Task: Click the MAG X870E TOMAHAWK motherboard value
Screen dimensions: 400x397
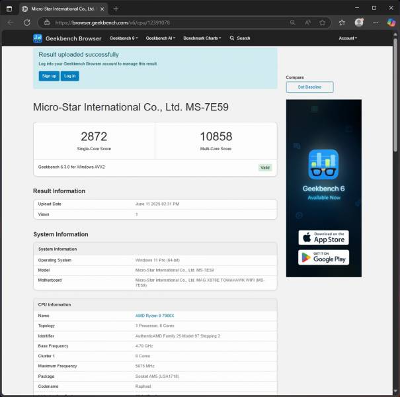Action: pos(200,283)
